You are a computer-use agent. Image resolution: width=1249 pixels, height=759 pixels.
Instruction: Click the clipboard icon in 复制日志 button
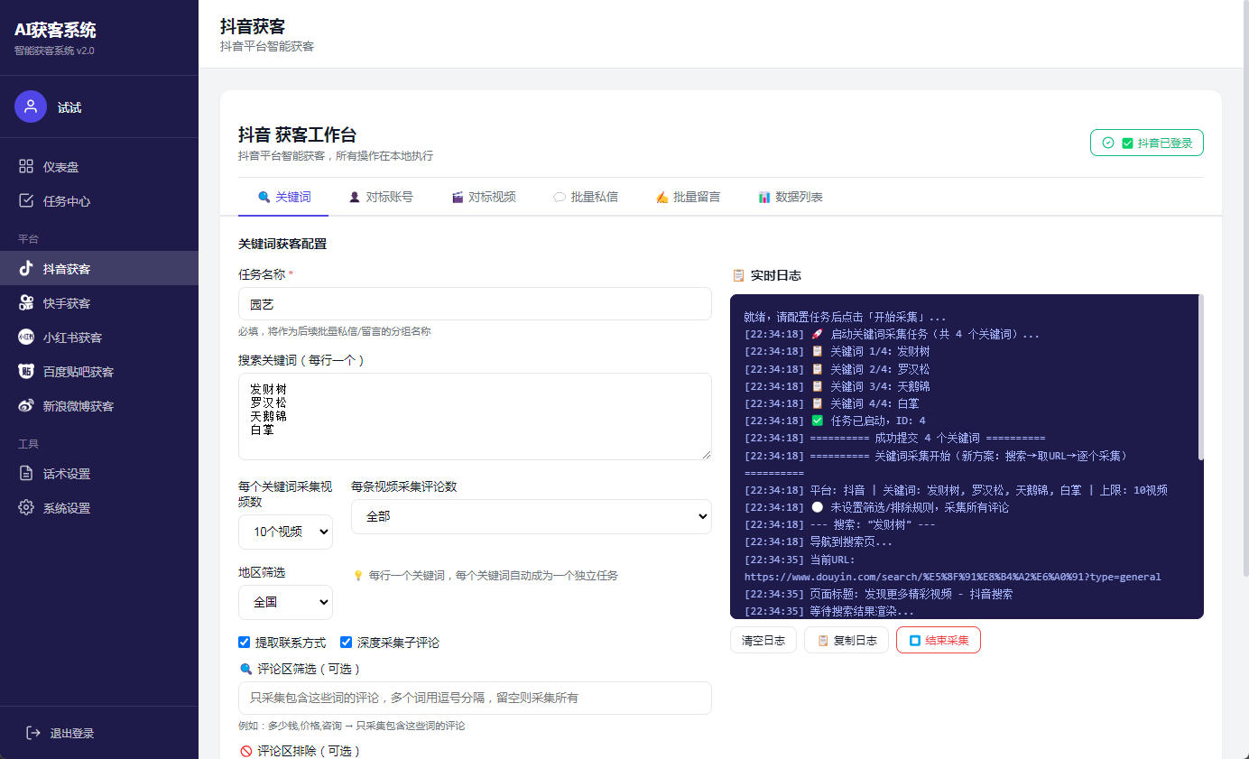[x=823, y=641]
